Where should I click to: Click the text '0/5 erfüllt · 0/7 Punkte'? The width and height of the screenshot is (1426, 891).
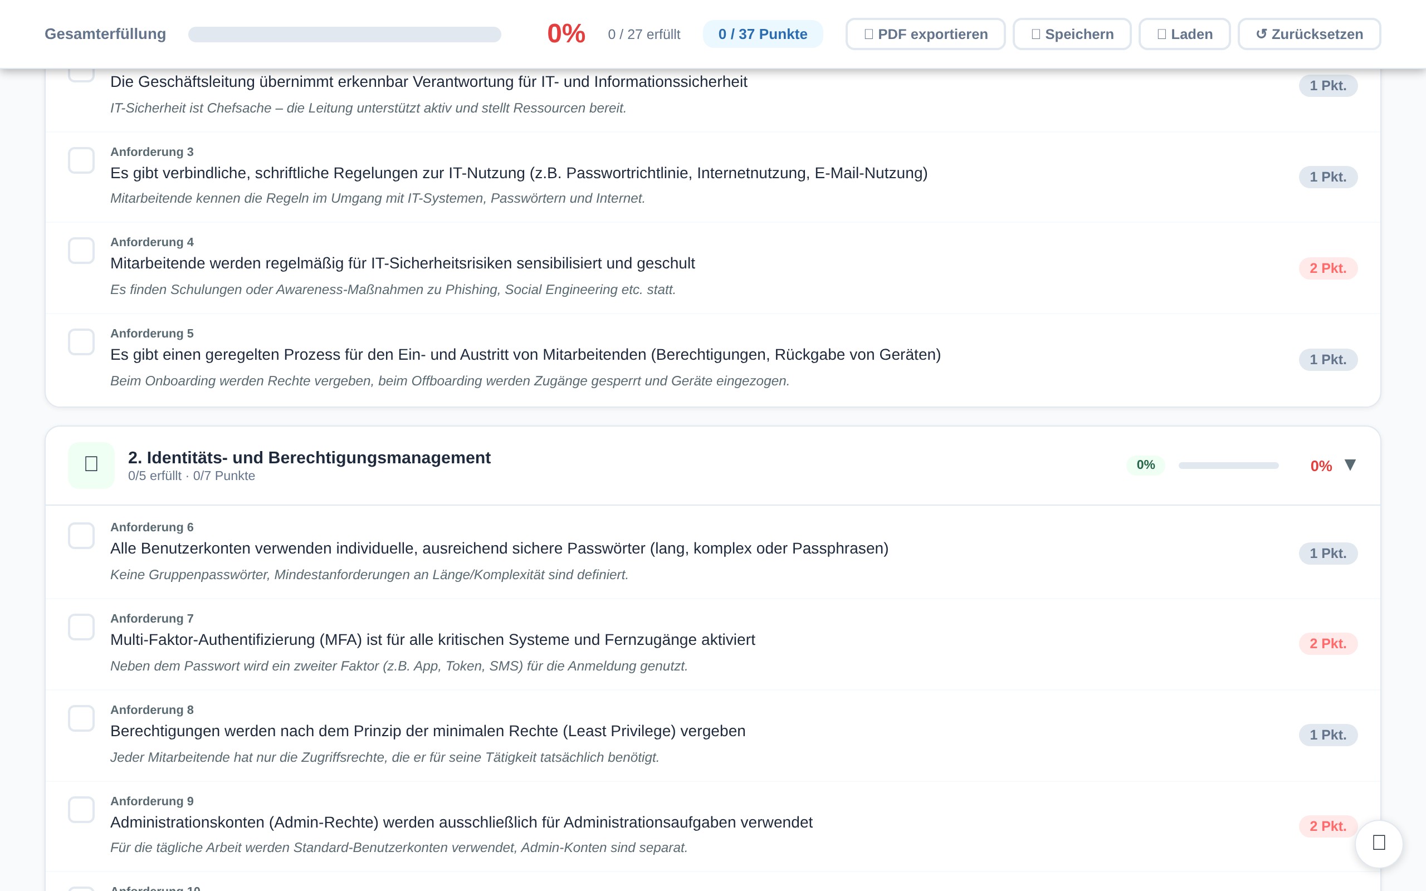(x=192, y=476)
